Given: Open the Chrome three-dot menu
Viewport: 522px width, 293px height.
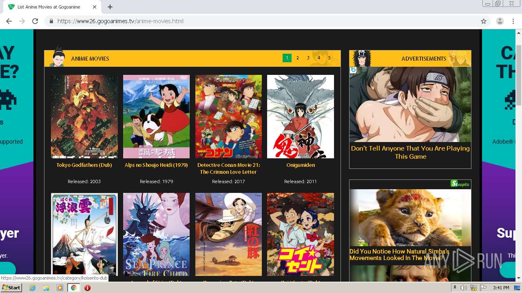Looking at the screenshot, I should tap(513, 21).
